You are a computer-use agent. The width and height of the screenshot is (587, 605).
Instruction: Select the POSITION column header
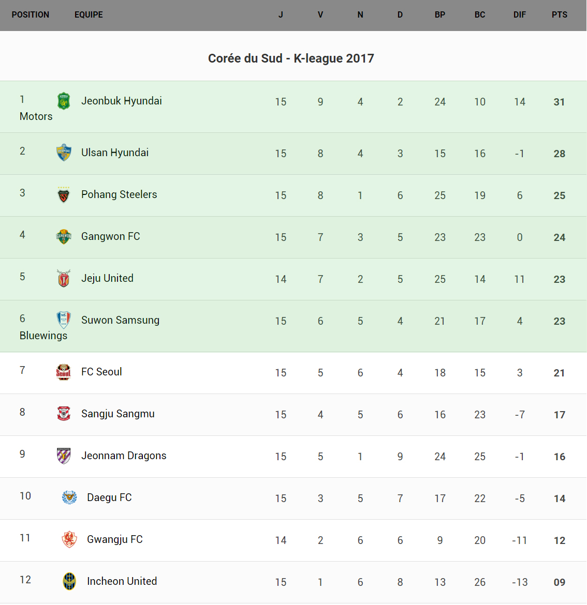[x=31, y=14]
